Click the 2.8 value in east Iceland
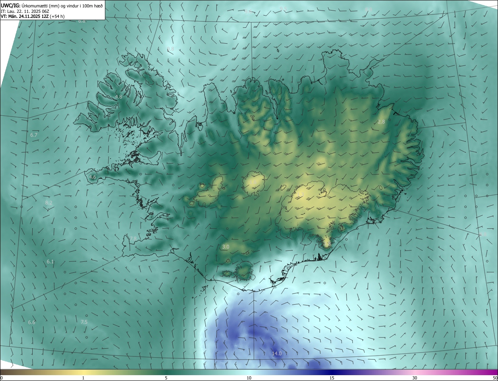Image resolution: width=498 pixels, height=381 pixels. pyautogui.click(x=381, y=122)
